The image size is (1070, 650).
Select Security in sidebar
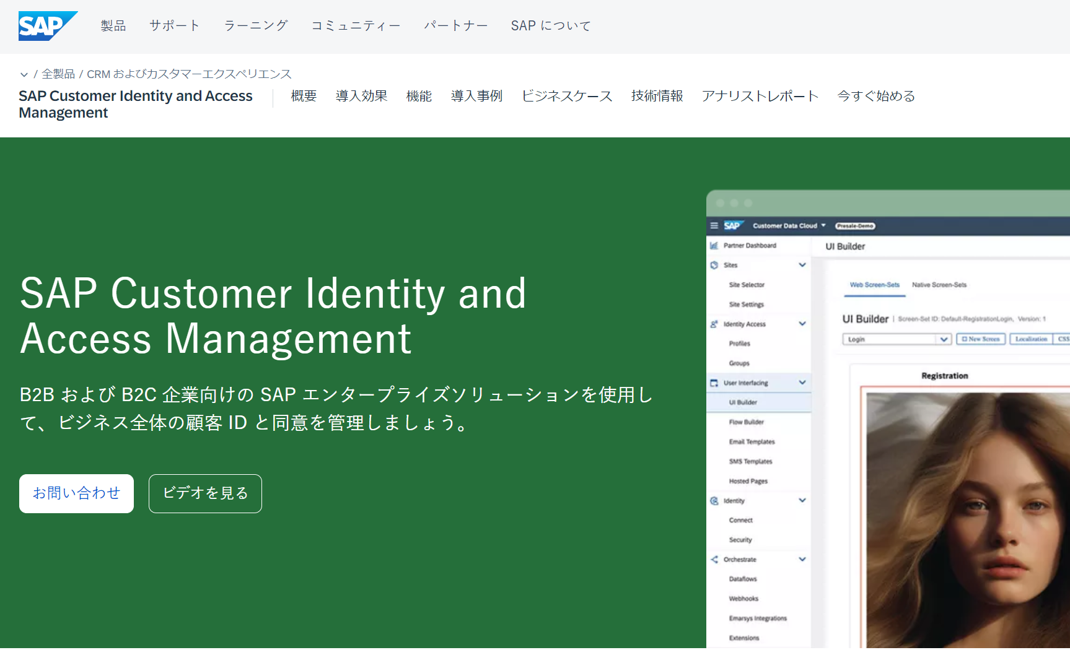(x=740, y=540)
